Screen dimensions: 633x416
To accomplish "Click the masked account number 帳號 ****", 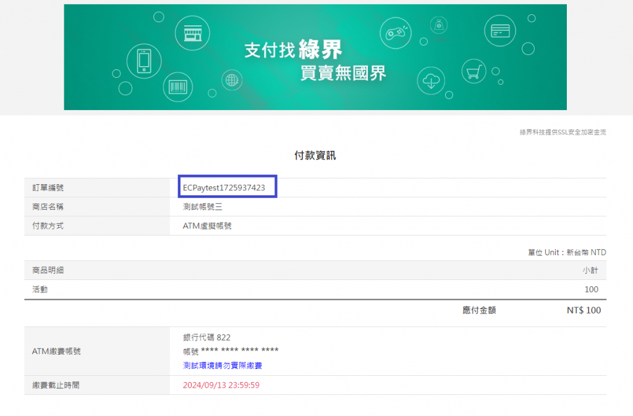I will pyautogui.click(x=231, y=351).
